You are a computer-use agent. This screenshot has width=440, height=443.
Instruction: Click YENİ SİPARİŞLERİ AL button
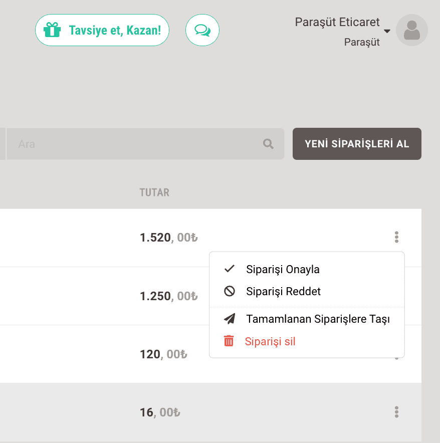pos(357,144)
